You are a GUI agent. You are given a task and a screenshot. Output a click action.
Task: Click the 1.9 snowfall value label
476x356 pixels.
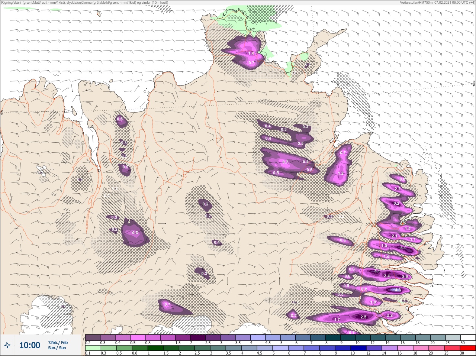click(384, 246)
